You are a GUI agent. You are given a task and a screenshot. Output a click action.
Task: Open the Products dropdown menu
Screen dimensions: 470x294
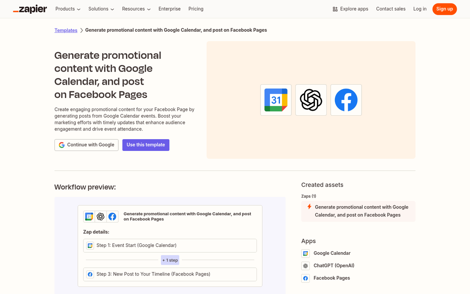[67, 9]
